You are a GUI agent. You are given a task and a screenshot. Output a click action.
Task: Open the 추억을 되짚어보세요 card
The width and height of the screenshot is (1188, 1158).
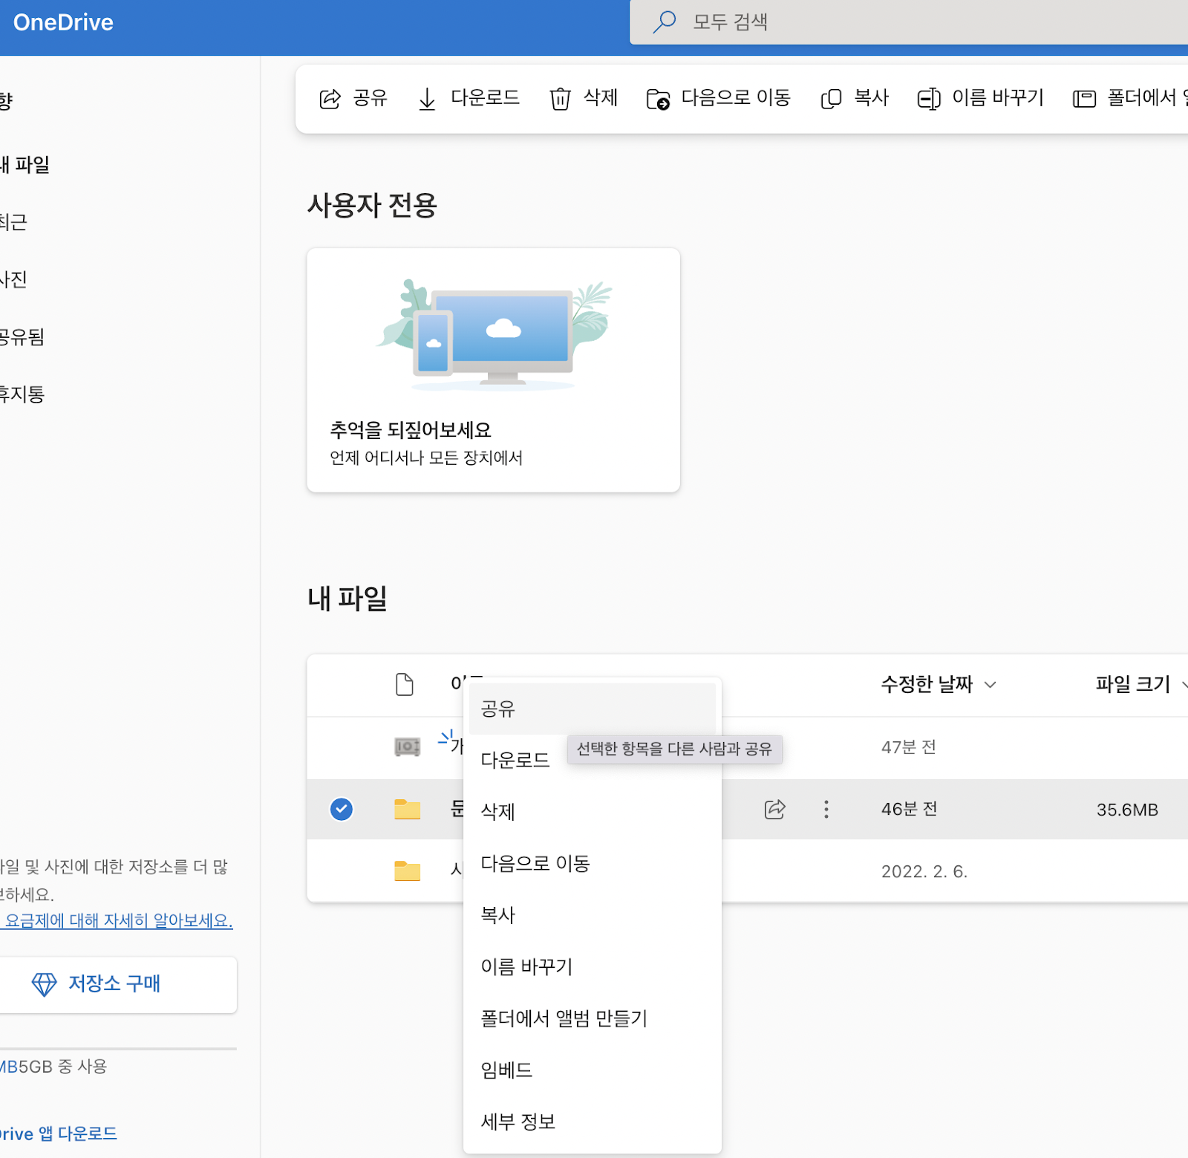point(493,369)
